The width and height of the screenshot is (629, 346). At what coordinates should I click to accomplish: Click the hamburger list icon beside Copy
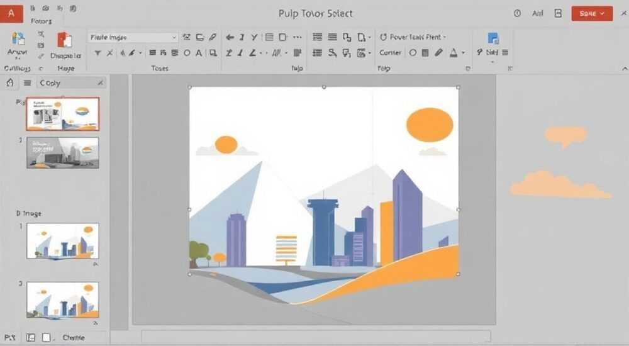27,82
